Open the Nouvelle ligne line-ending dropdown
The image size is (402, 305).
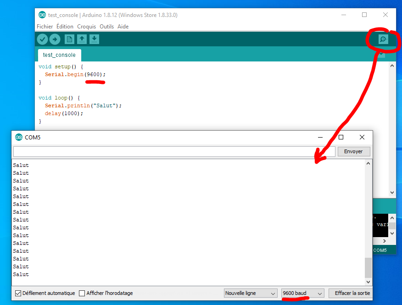click(x=251, y=293)
